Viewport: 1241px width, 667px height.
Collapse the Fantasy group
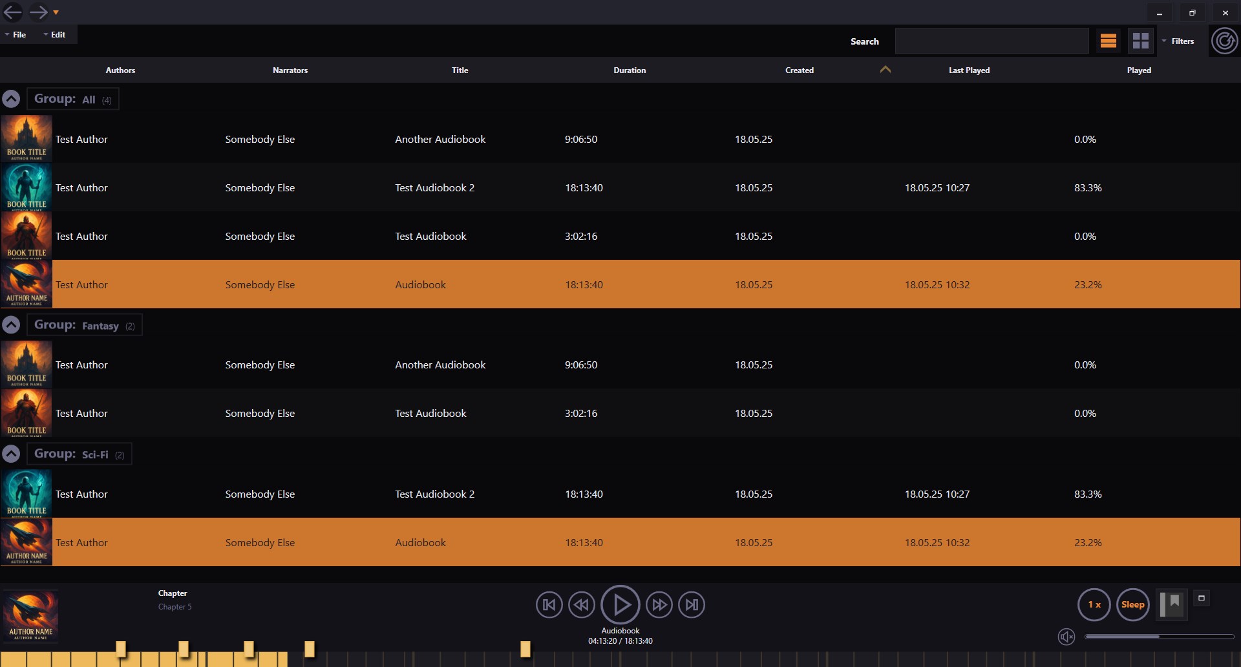pos(10,324)
